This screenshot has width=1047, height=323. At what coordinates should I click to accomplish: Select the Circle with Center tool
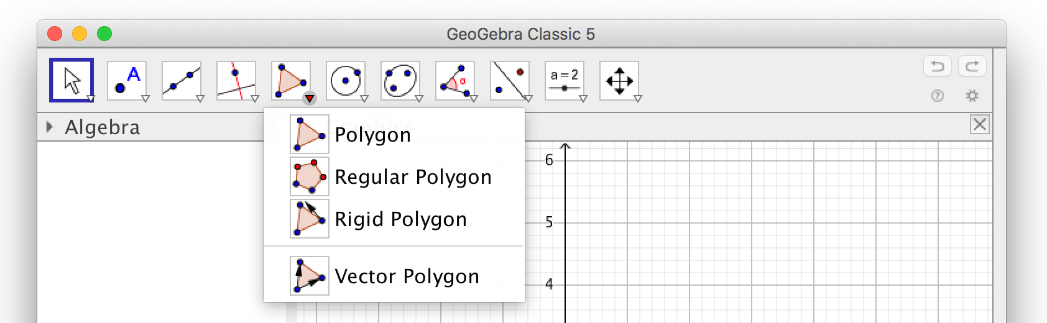pyautogui.click(x=346, y=80)
